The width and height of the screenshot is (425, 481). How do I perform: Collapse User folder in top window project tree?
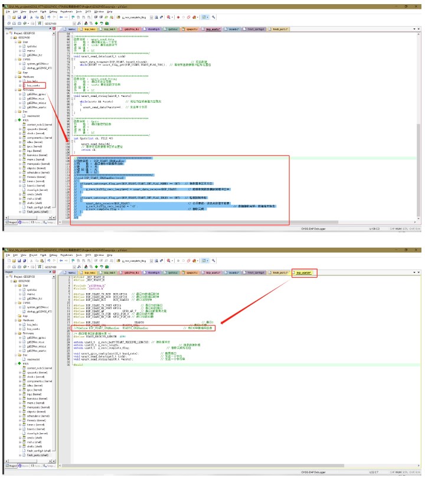16,42
